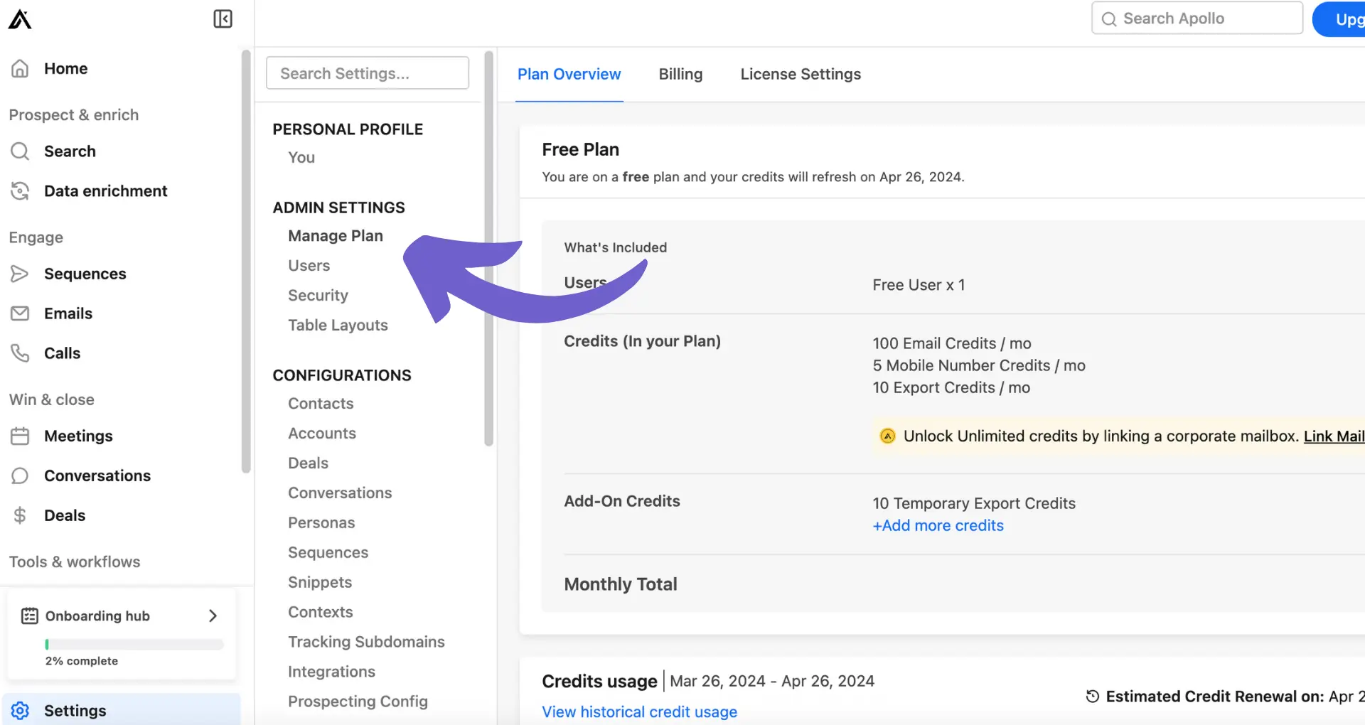Click the Apollo logo icon

(20, 19)
